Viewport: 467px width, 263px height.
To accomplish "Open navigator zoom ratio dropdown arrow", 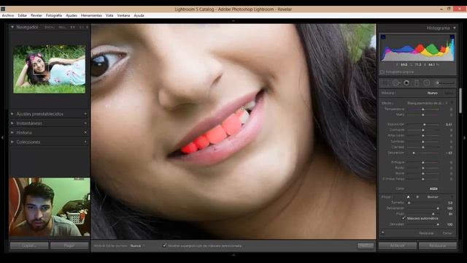I will (x=87, y=27).
